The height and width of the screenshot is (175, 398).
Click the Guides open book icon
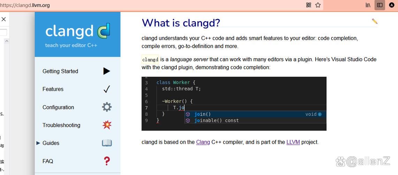click(107, 143)
